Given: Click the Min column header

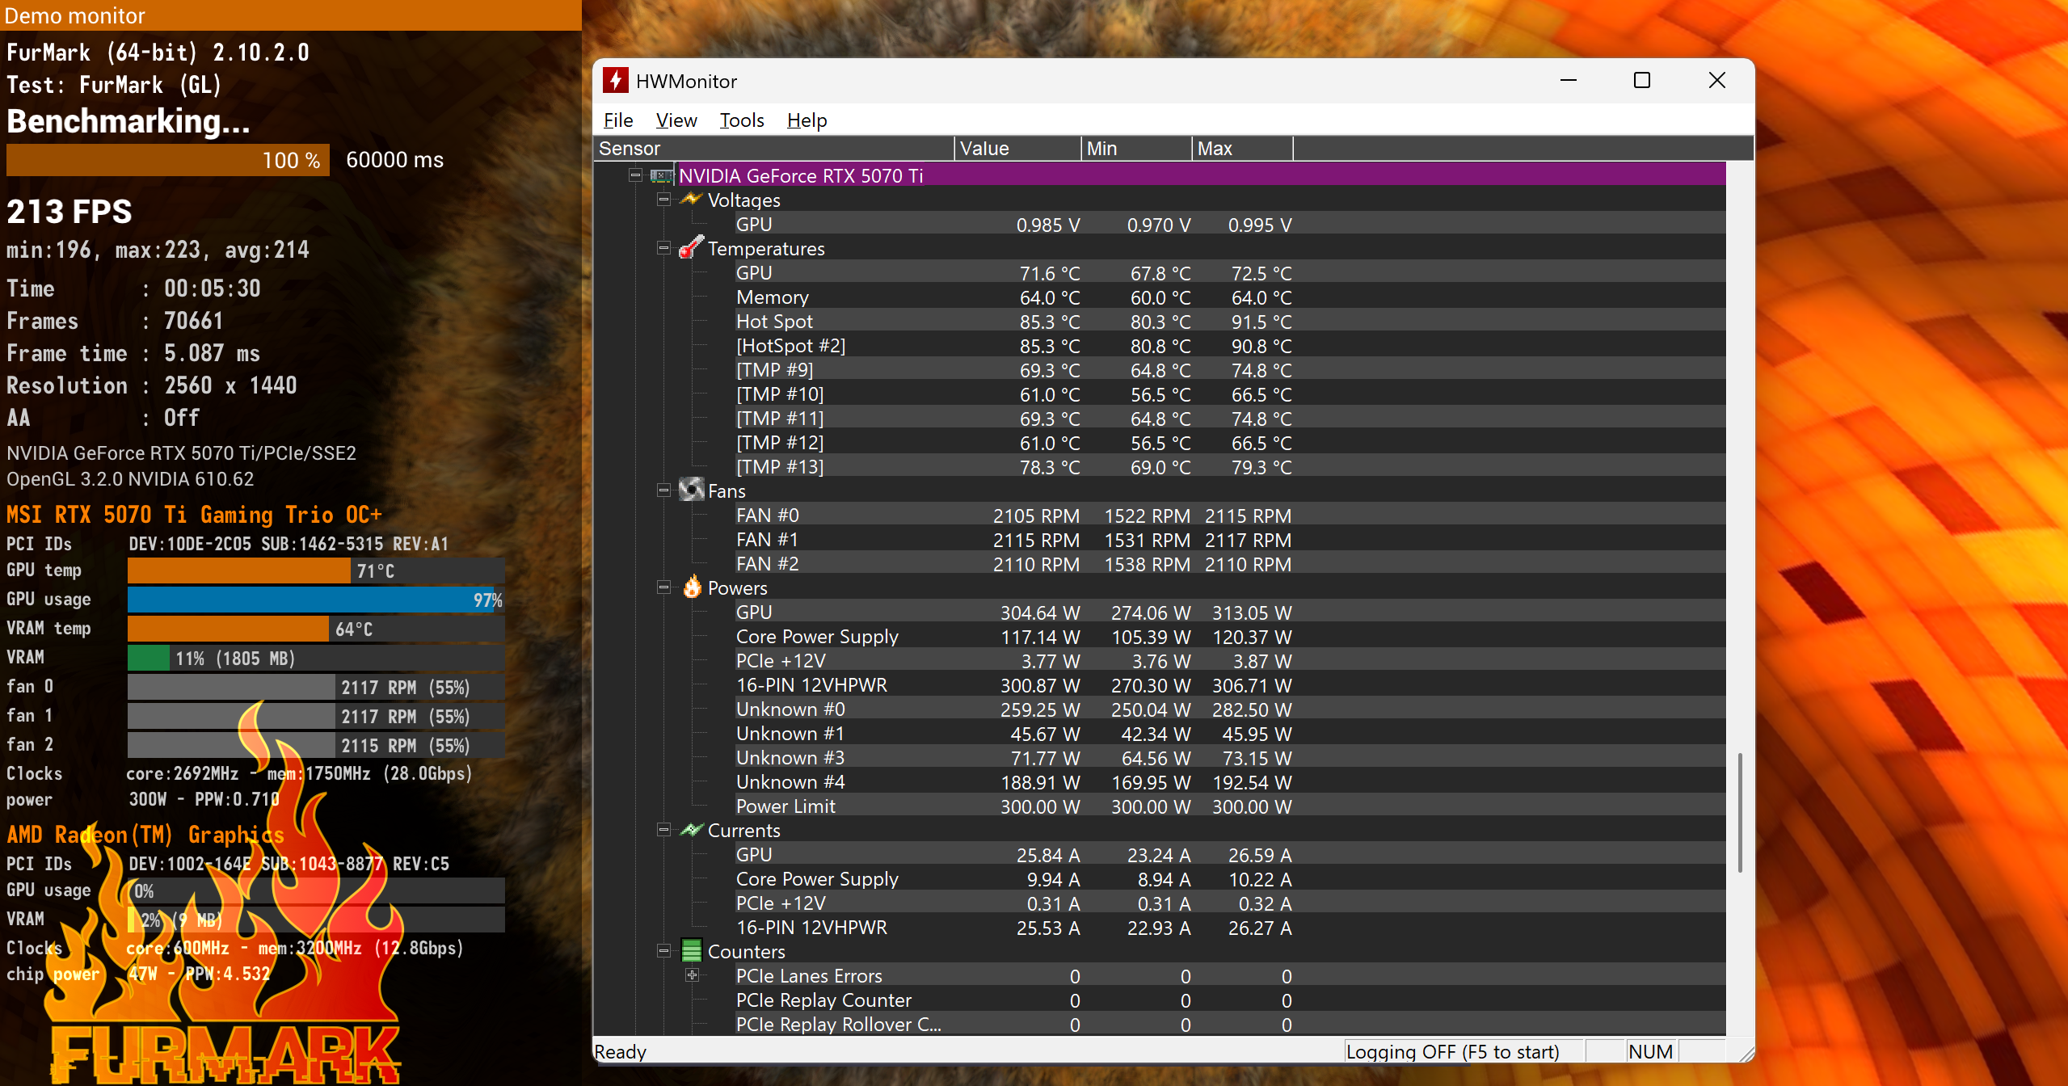Looking at the screenshot, I should click(1136, 149).
